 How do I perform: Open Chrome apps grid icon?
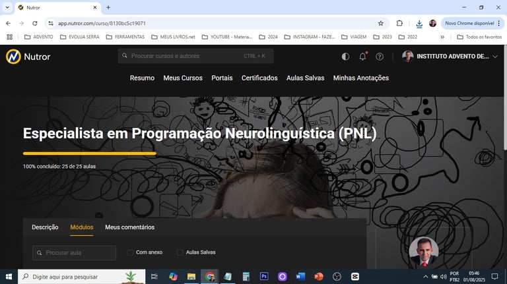tap(10, 37)
